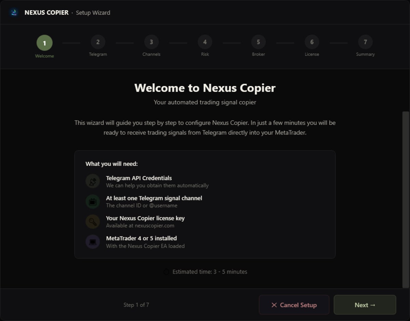
Task: Click 'We can help you obtain them automatically'
Action: [x=157, y=186]
